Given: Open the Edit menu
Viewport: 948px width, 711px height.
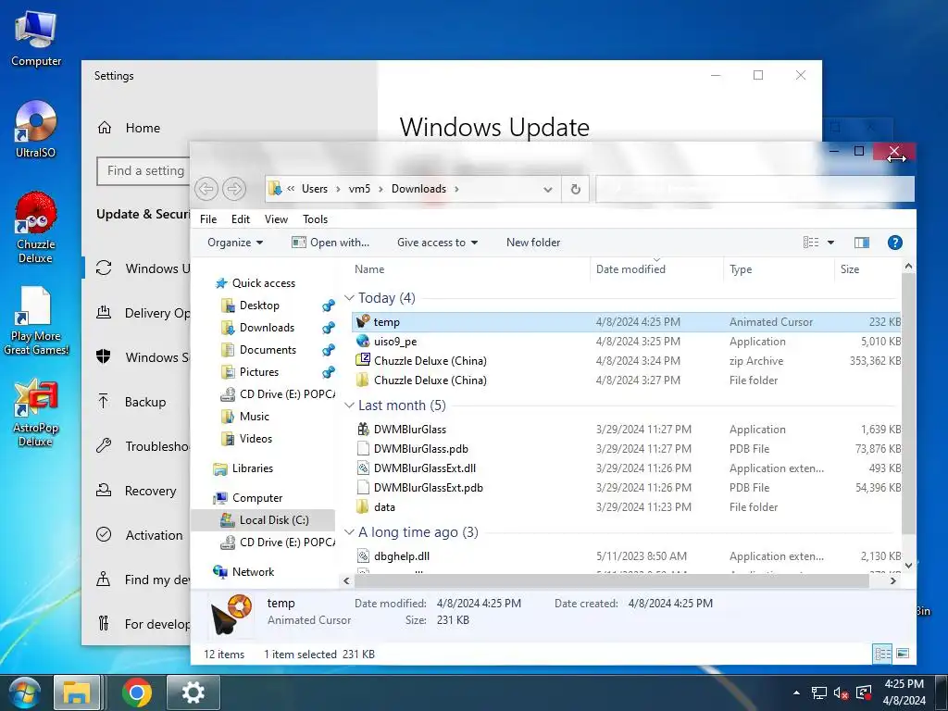Looking at the screenshot, I should point(241,218).
